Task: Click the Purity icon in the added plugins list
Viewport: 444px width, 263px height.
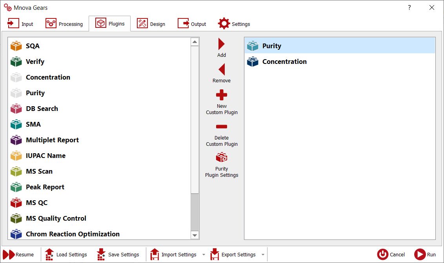Action: [x=253, y=46]
